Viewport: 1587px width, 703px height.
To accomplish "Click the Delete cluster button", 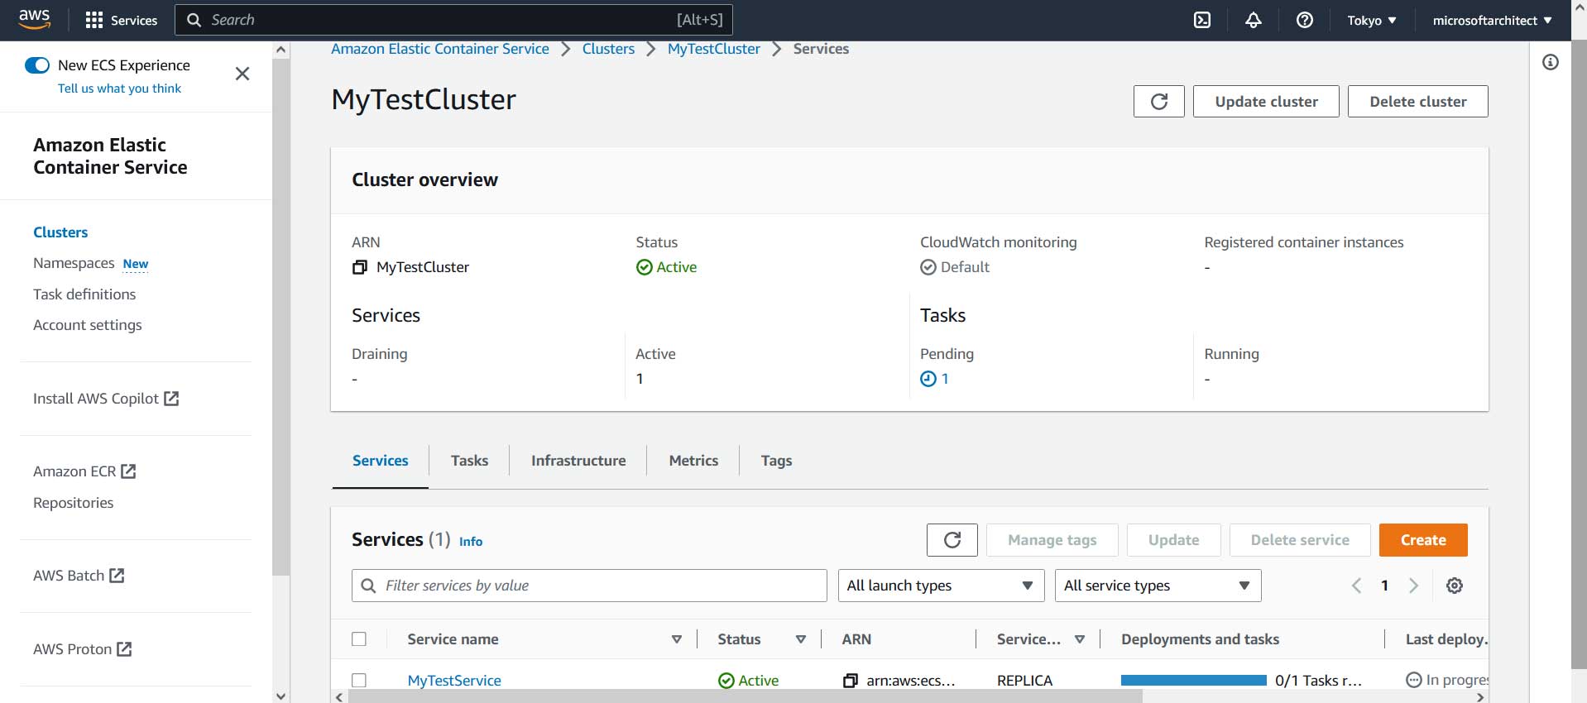I will click(1418, 101).
